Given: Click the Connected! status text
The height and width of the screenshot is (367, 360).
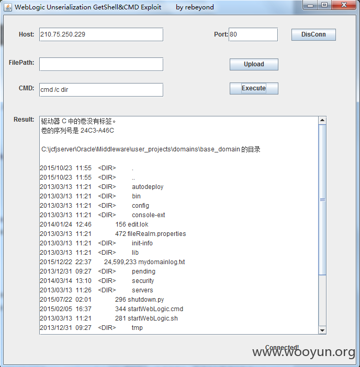Looking at the screenshot, I should [282, 347].
